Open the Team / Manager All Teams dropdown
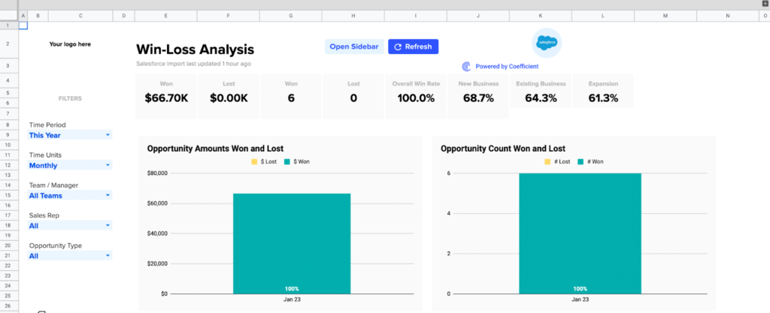 pos(69,195)
